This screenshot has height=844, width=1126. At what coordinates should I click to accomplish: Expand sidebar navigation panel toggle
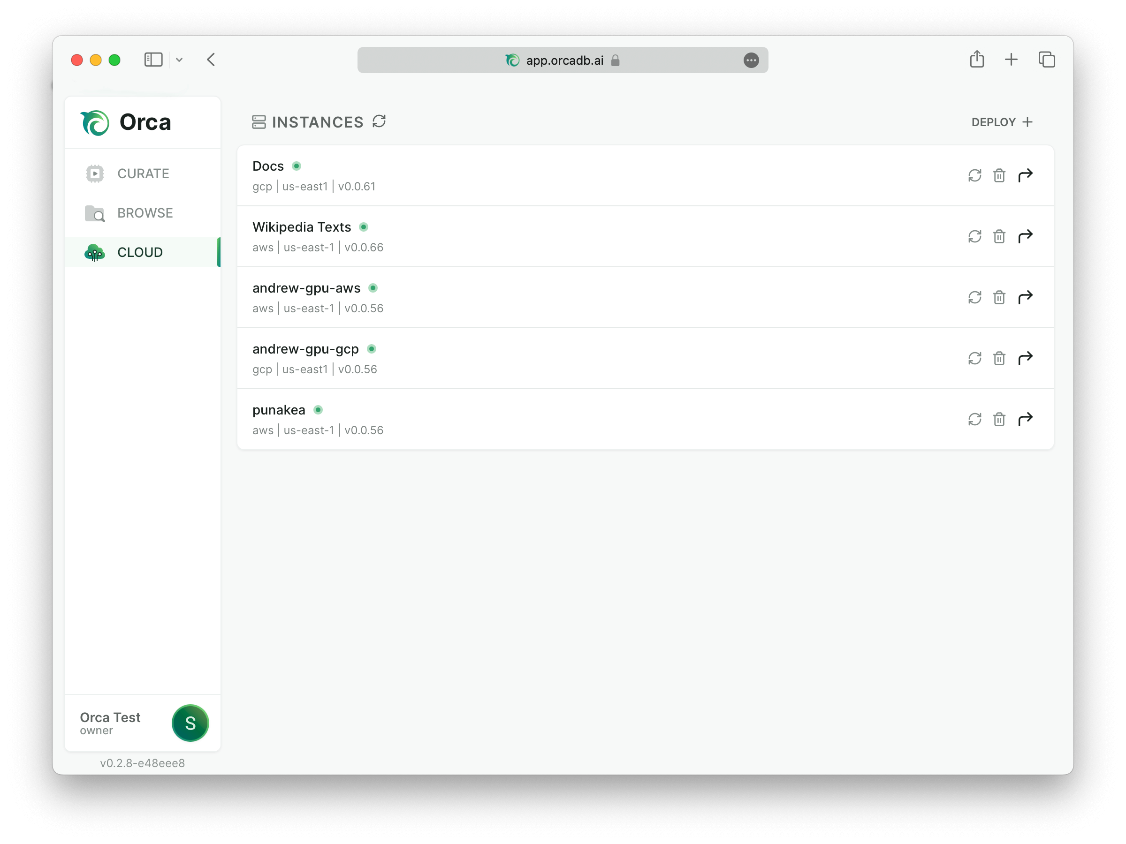coord(153,59)
